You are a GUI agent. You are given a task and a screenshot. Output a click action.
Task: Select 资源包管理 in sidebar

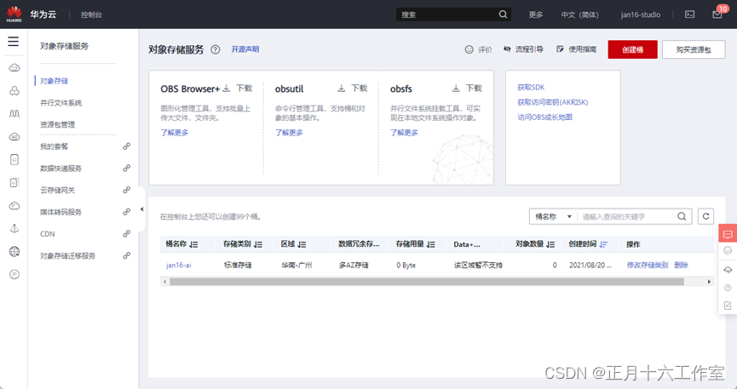57,124
